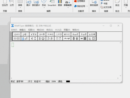Screen dimensions: 130x98
Task: Click the MathType toolbar drag handle
Action: (11, 36)
